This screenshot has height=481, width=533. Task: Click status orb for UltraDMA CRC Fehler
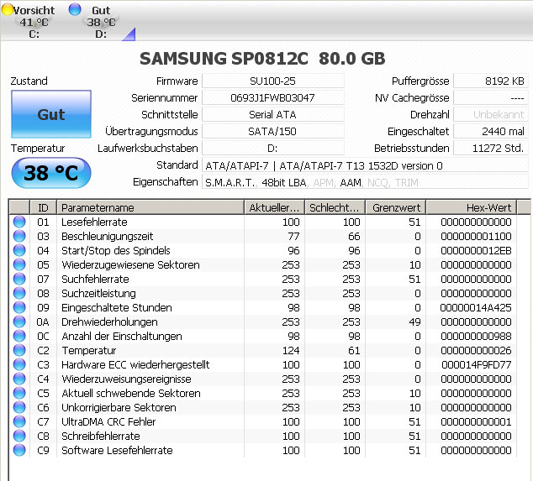point(19,421)
